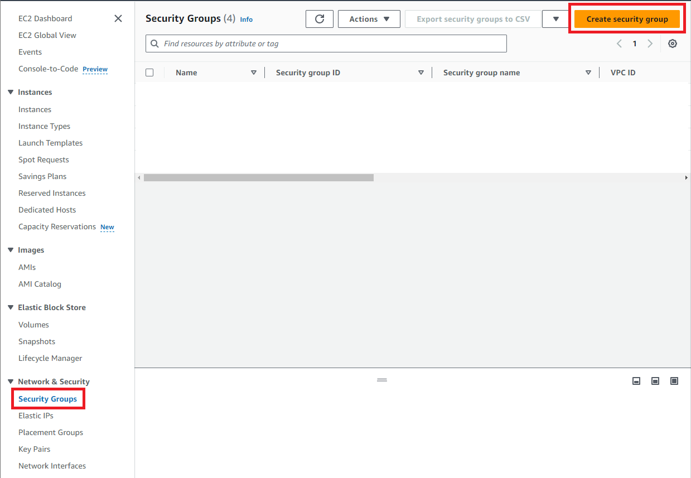Click the horizontal table scrollbar
Viewport: 691px width, 478px height.
[259, 177]
